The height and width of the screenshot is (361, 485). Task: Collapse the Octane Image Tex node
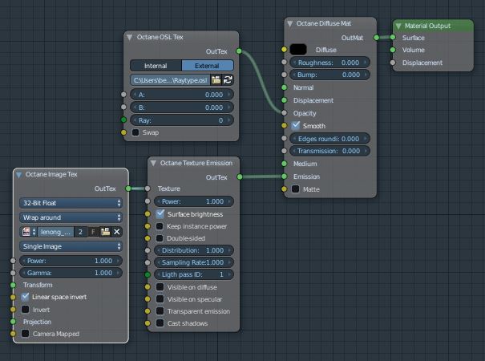(19, 175)
